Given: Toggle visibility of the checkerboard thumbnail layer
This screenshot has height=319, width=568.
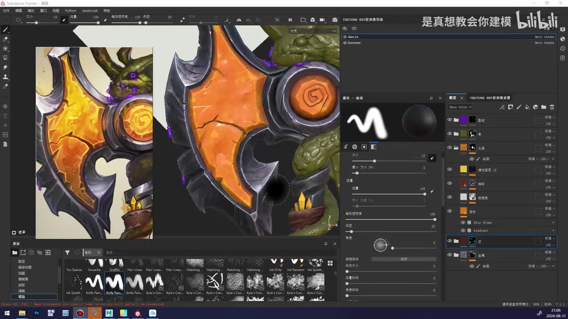Looking at the screenshot, I should (450, 197).
